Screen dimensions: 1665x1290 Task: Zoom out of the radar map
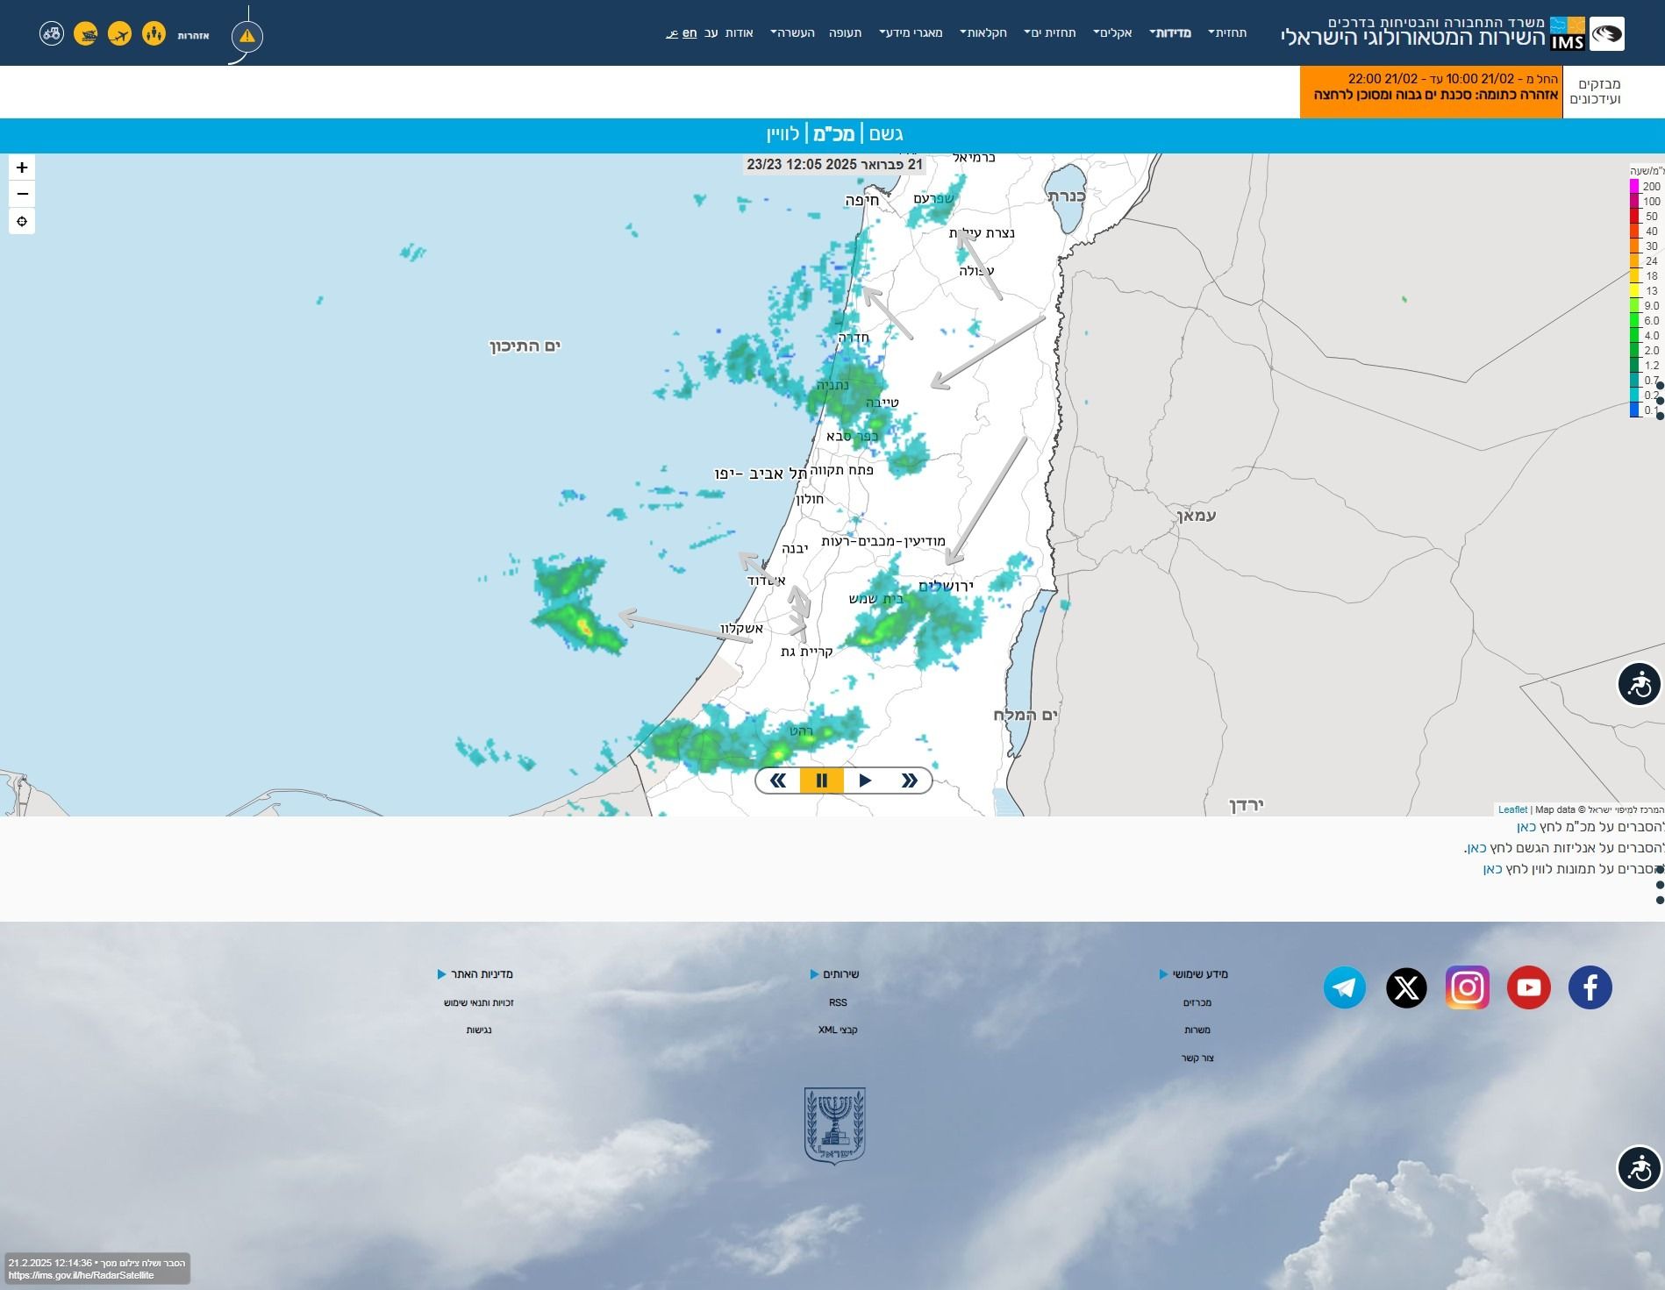pos(22,194)
